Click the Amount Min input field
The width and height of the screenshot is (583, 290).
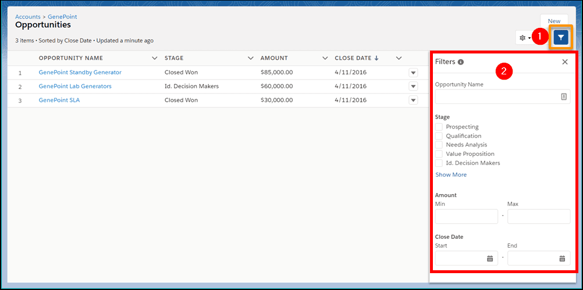pyautogui.click(x=466, y=217)
